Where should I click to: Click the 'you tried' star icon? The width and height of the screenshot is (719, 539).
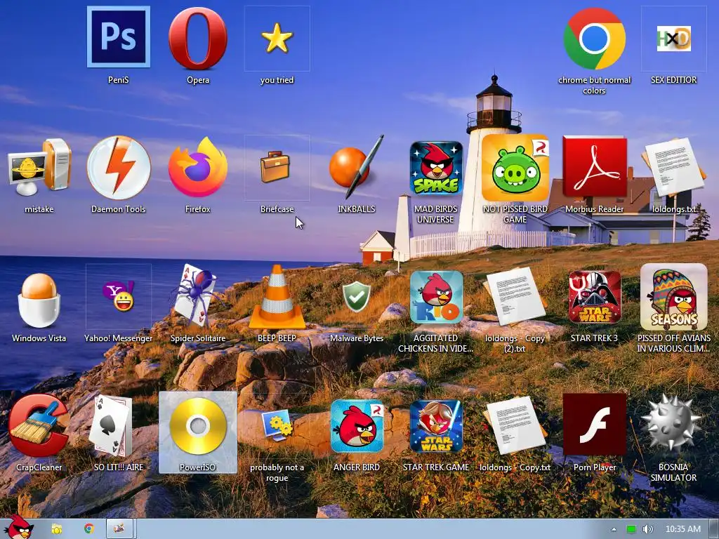pyautogui.click(x=277, y=39)
